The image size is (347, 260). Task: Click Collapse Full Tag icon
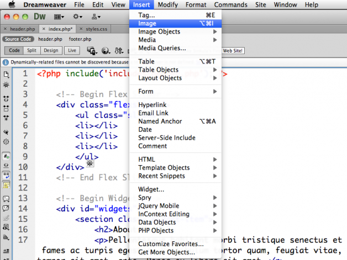tap(6, 98)
